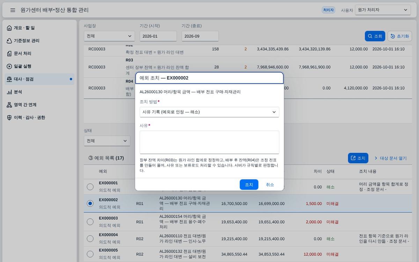
Task: Go to 개요 · 할 일 menu
Action: coord(39,28)
